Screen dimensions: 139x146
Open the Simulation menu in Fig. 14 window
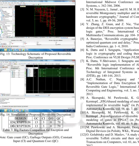(7, 62)
